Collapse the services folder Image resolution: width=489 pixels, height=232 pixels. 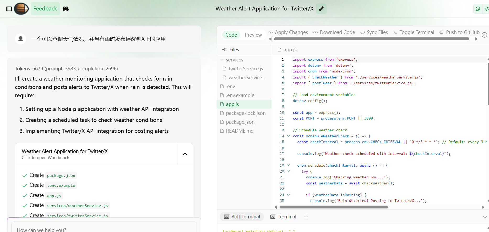[x=222, y=60]
